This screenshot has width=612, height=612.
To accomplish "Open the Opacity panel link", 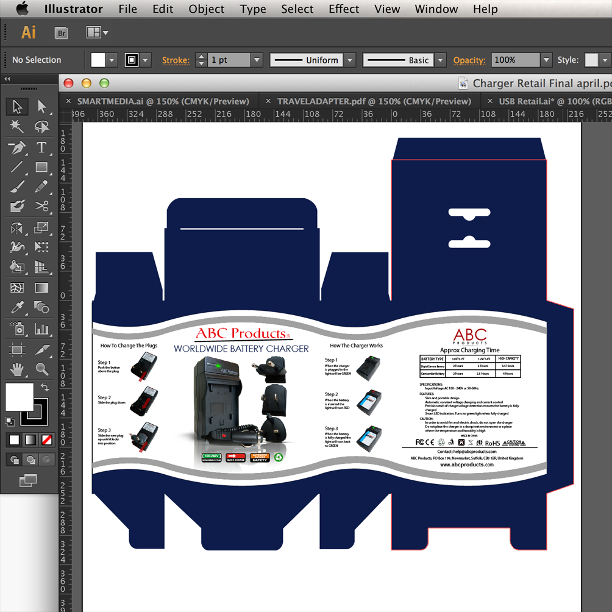I will [469, 60].
